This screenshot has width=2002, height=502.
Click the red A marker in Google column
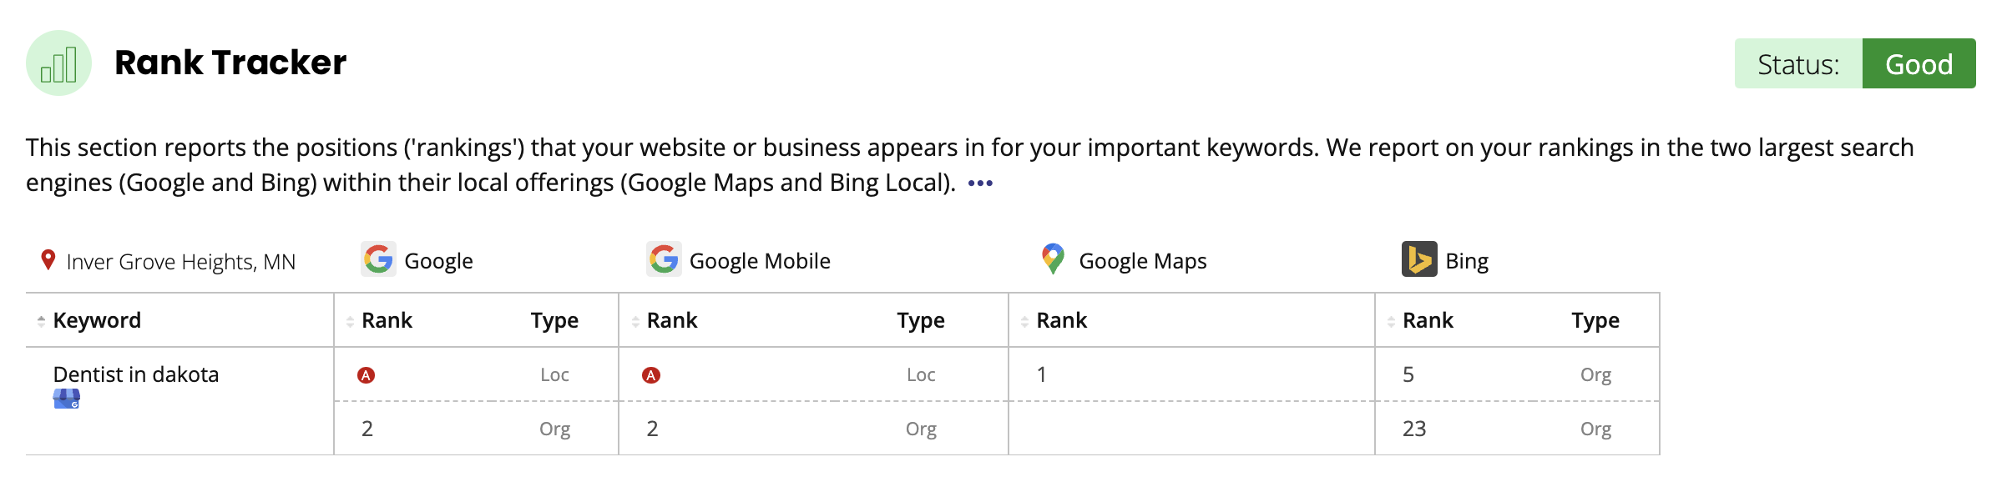click(366, 375)
